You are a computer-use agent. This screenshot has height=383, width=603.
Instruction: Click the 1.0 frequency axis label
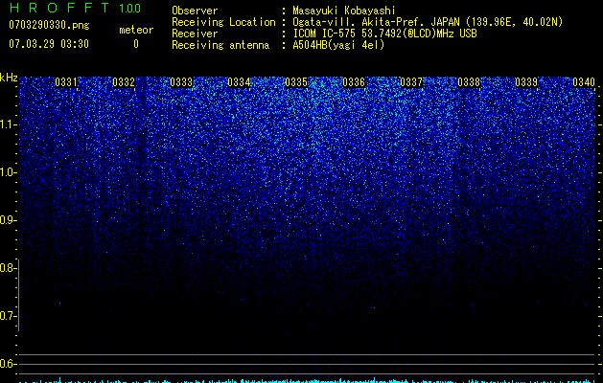pos(9,172)
